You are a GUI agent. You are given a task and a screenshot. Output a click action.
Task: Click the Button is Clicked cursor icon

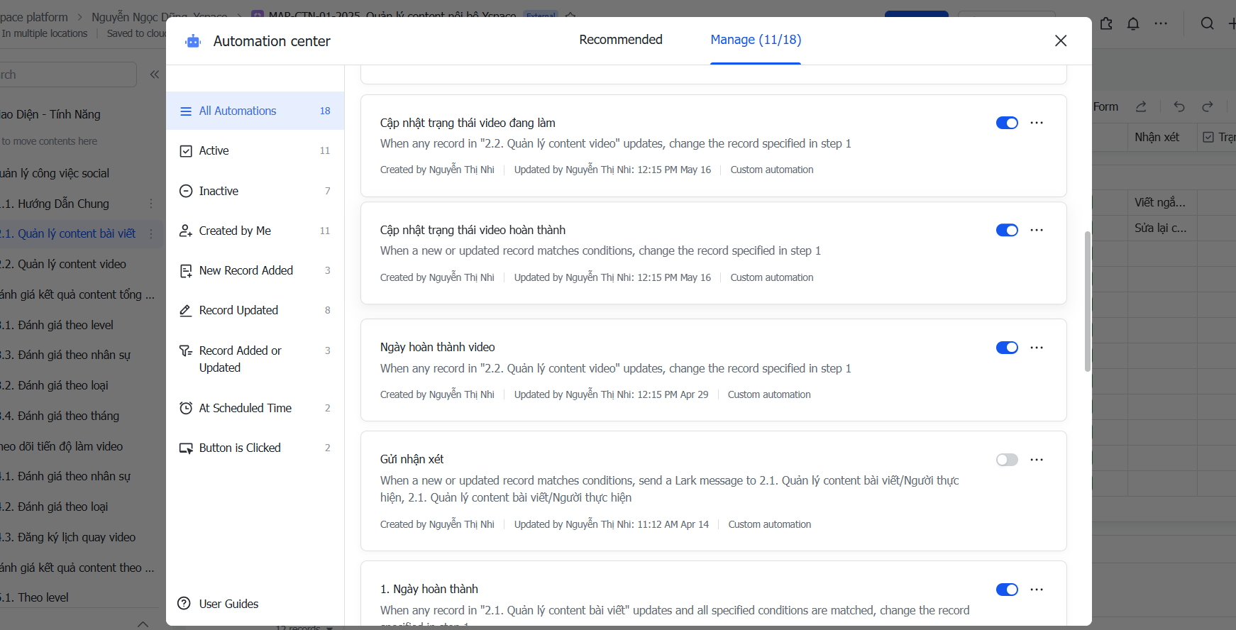pos(186,448)
